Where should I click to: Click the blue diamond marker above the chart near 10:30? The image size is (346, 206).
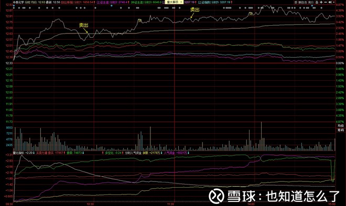[112, 6]
